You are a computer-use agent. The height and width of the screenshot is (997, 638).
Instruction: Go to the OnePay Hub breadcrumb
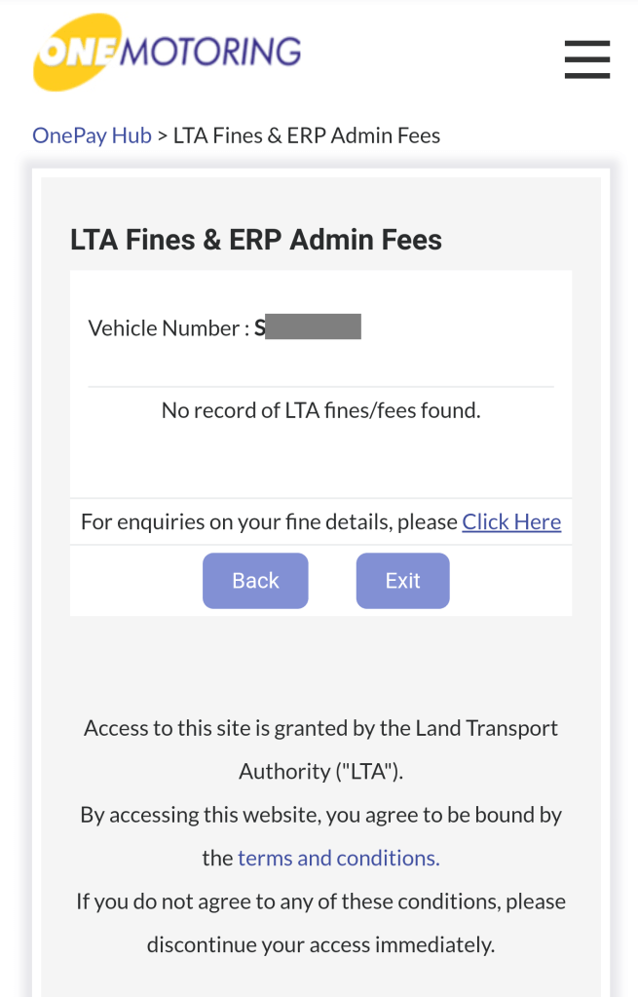[x=92, y=135]
